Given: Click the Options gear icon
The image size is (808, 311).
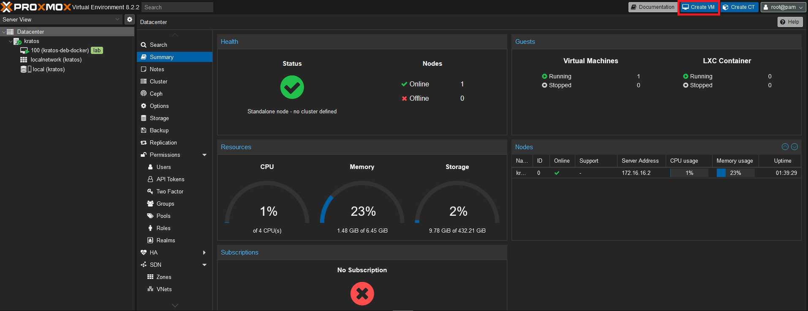Looking at the screenshot, I should (x=144, y=106).
